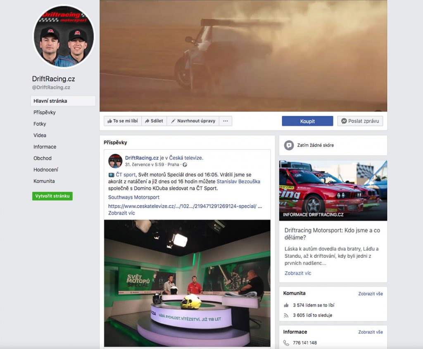Click Zobrazit vše in Komunita panel

tap(371, 294)
